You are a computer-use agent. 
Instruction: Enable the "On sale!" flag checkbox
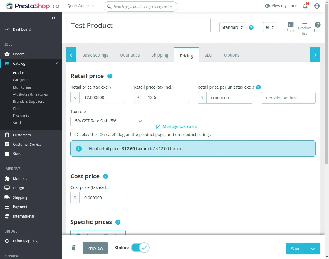pyautogui.click(x=73, y=134)
